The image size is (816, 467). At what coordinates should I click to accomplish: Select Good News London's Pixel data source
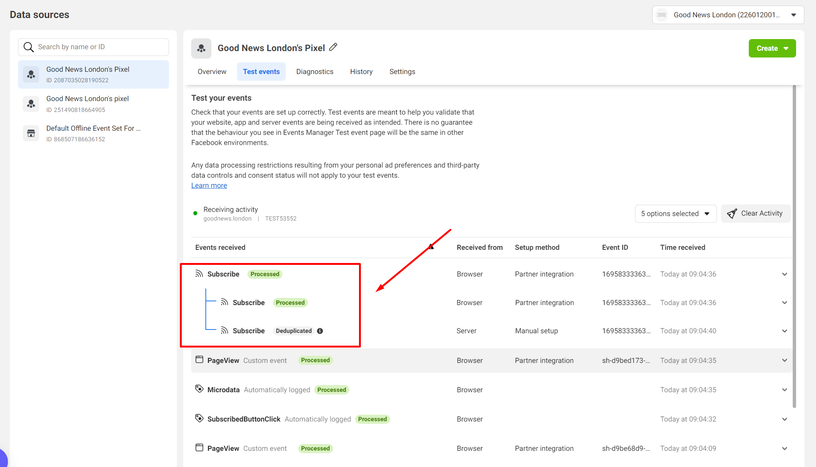pos(94,74)
